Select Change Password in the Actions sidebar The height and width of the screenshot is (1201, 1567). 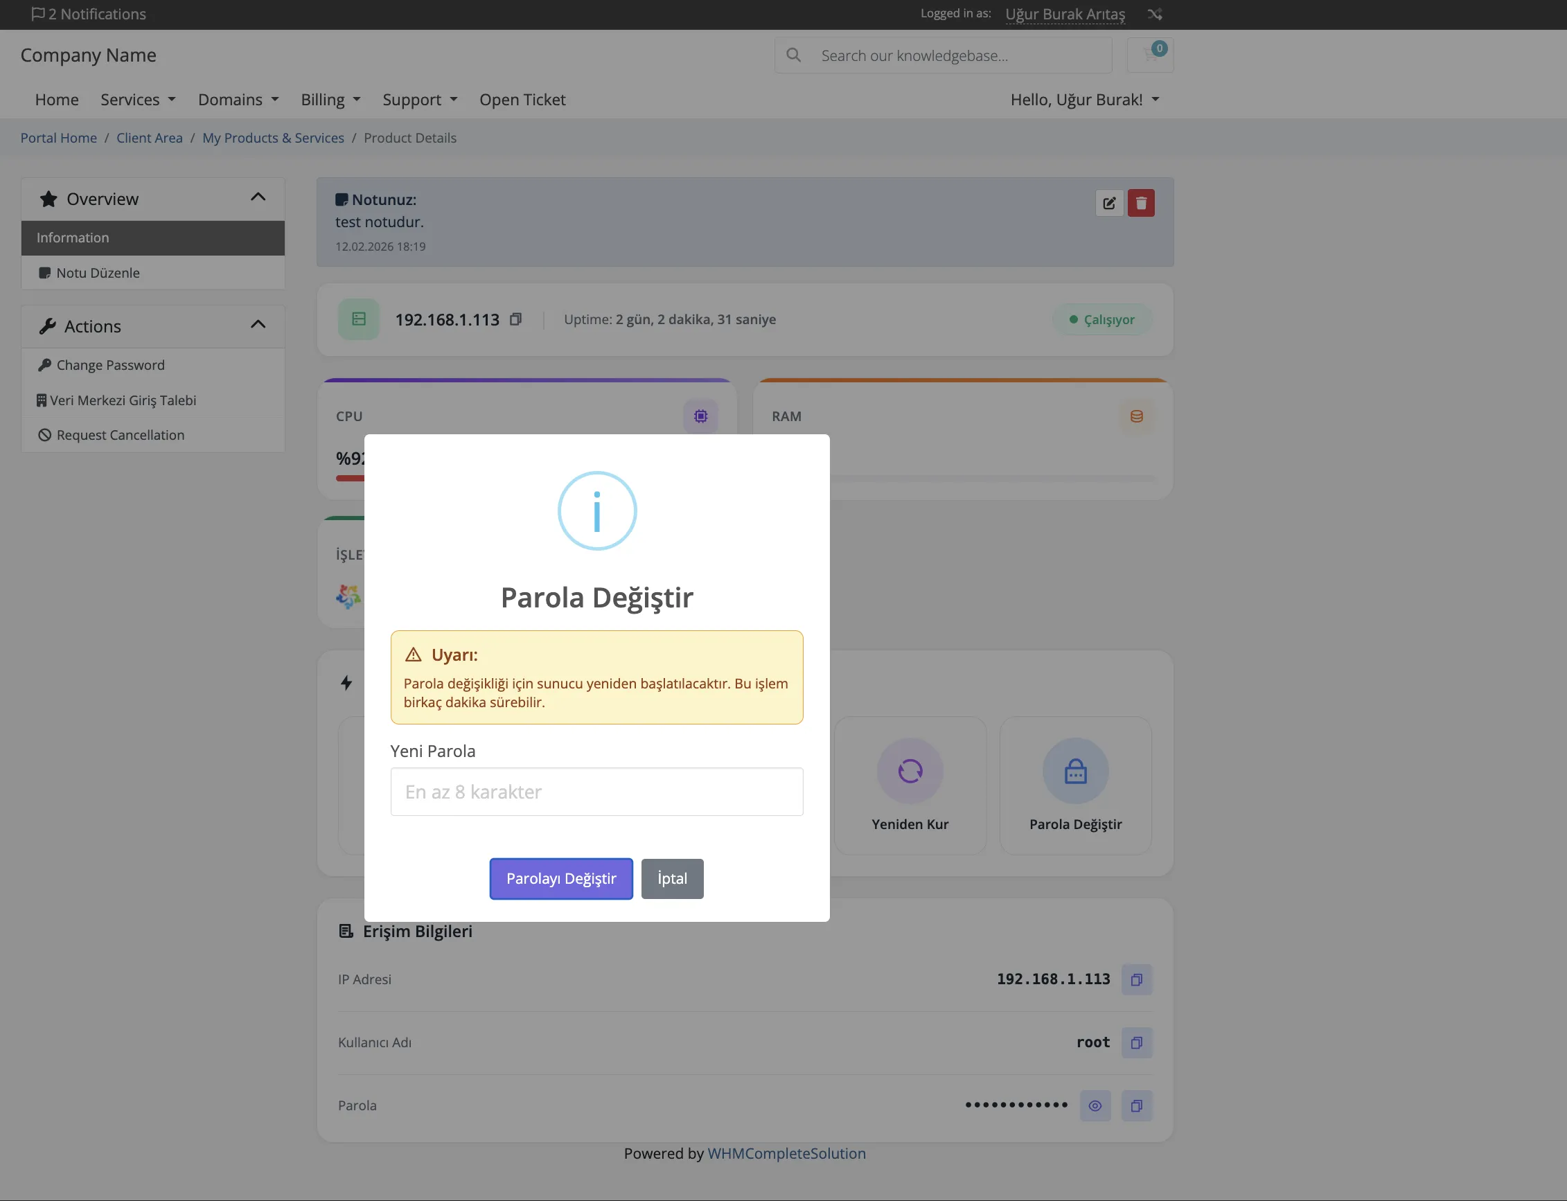[153, 364]
